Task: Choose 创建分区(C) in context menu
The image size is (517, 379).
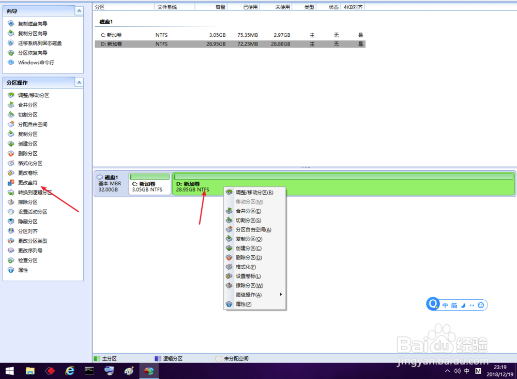Action: [254, 248]
